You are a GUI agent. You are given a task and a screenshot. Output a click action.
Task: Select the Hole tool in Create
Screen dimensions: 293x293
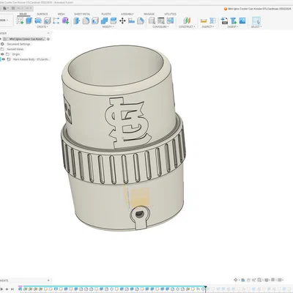tap(47, 21)
